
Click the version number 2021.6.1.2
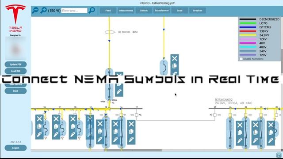15,142
